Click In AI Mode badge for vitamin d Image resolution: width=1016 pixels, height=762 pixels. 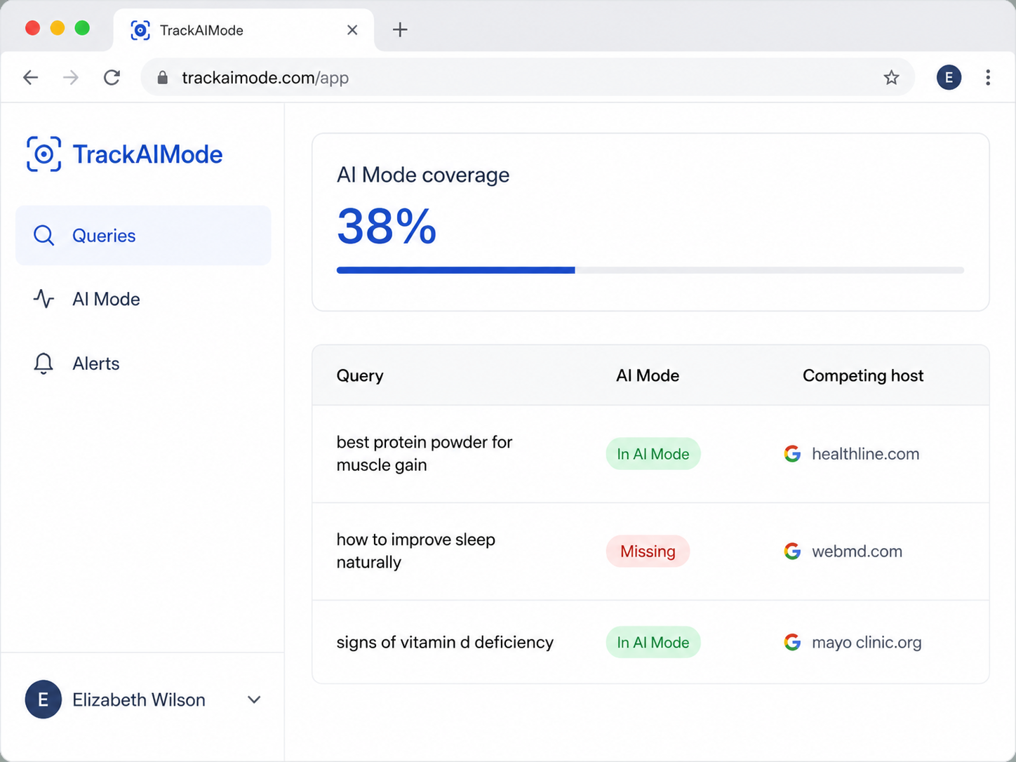tap(653, 642)
